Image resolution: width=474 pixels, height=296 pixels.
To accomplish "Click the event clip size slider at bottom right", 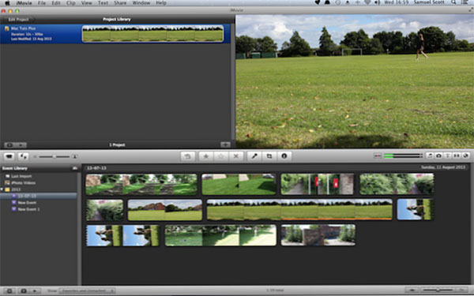I will tap(437, 290).
